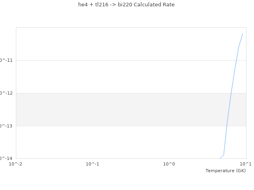The height and width of the screenshot is (190, 254).
Task: Click the white area below the gray band
Action: coord(119,142)
